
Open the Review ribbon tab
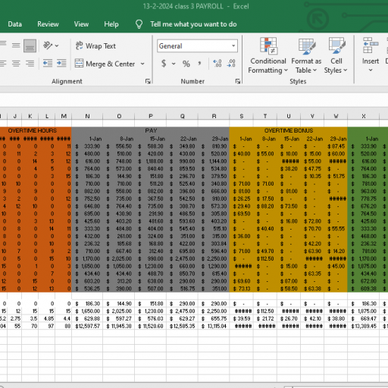[48, 24]
